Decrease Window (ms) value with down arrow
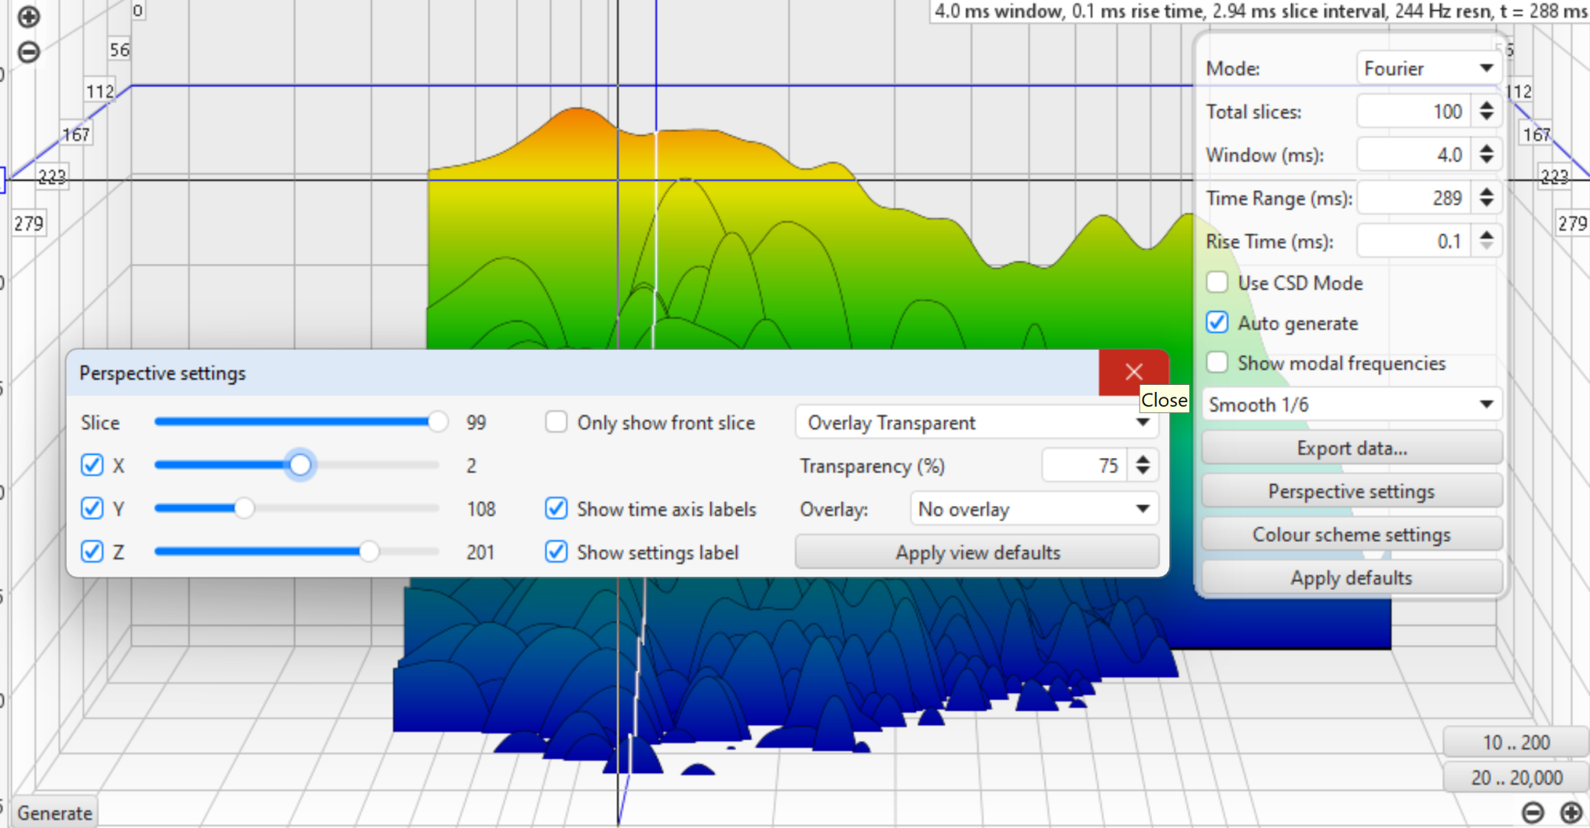The width and height of the screenshot is (1590, 828). click(1486, 161)
